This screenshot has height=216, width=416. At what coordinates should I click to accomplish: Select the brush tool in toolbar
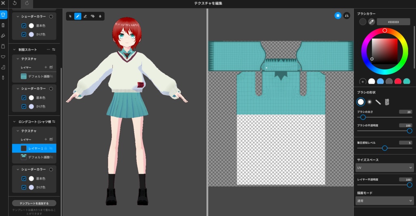pyautogui.click(x=78, y=16)
